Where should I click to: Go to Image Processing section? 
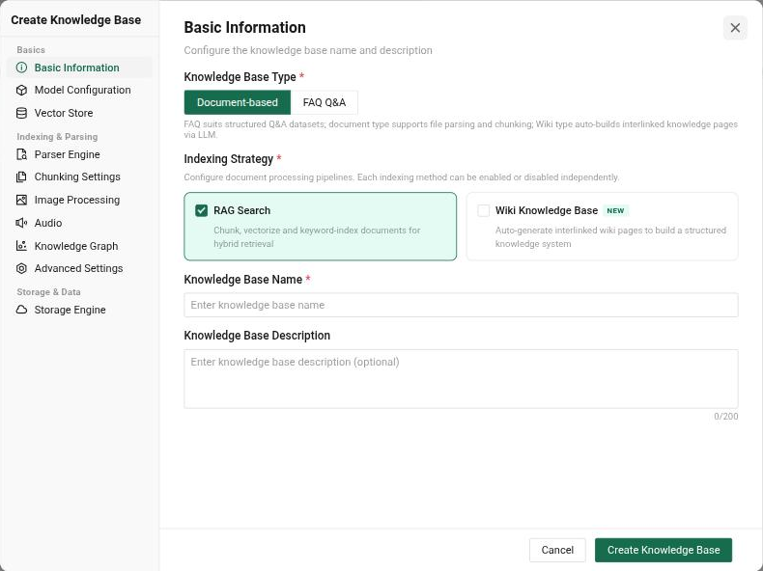point(79,200)
